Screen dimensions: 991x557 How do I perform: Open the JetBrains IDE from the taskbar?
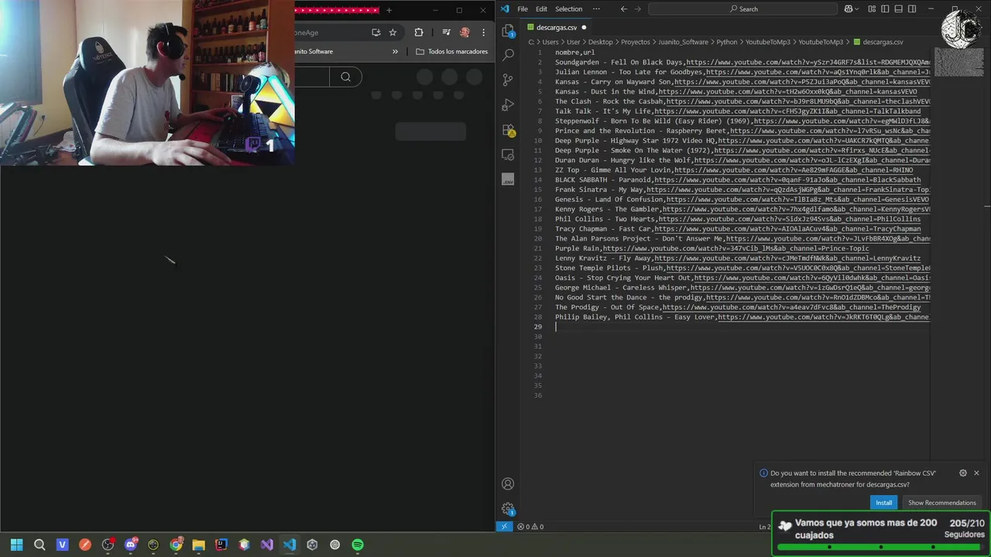coord(221,545)
